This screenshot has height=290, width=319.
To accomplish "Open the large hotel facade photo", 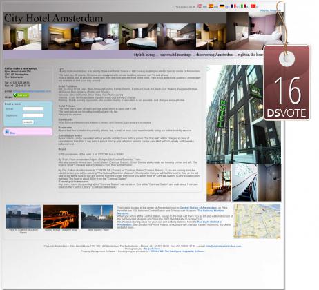I will (244, 114).
